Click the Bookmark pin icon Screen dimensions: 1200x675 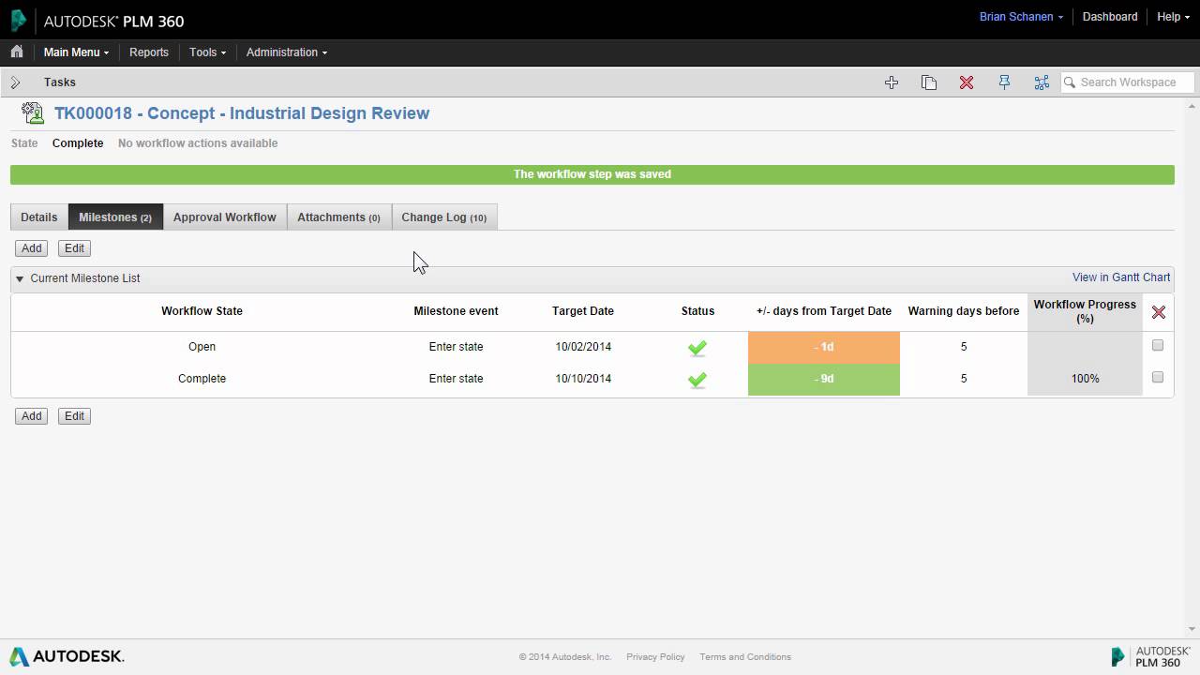tap(1004, 82)
